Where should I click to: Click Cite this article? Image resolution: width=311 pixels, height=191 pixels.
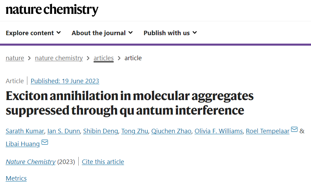(x=103, y=162)
